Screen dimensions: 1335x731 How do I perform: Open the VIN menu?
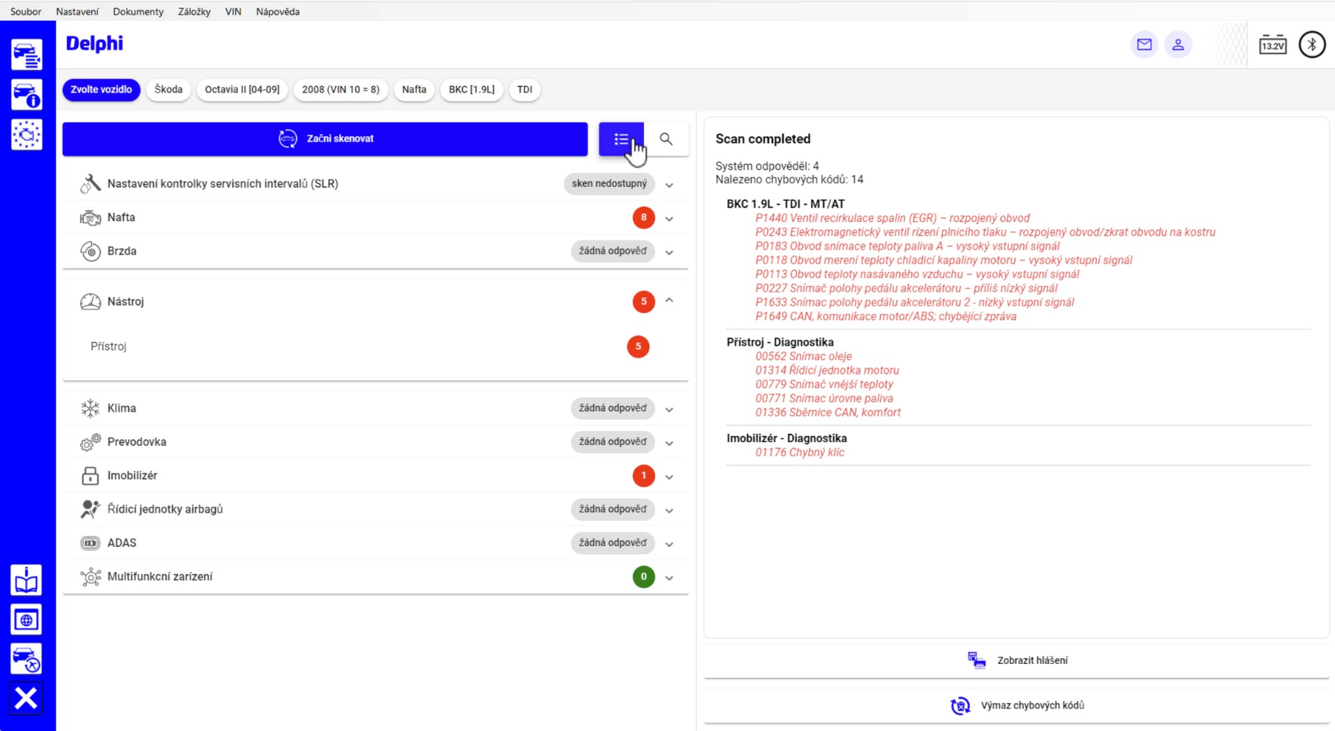click(x=233, y=11)
